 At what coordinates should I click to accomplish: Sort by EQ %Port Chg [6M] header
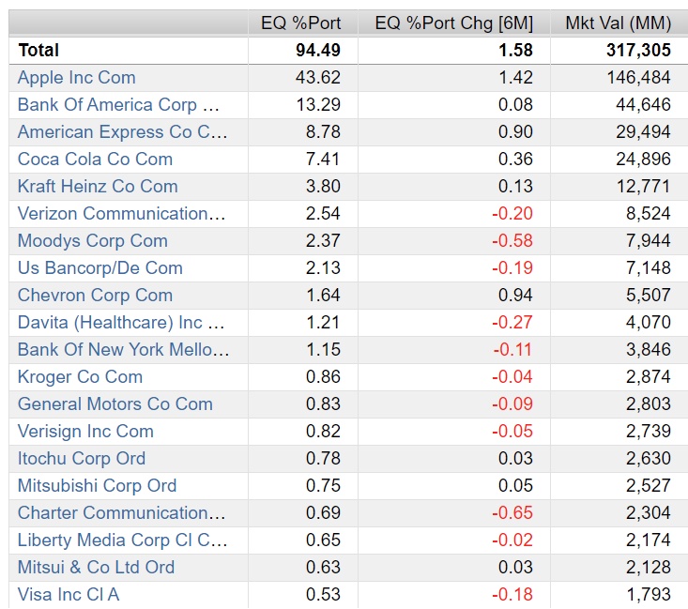click(x=453, y=23)
